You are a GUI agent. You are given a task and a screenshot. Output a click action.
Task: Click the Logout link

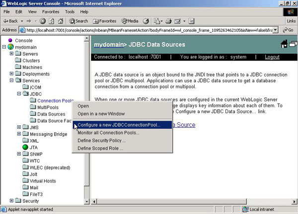click(272, 57)
